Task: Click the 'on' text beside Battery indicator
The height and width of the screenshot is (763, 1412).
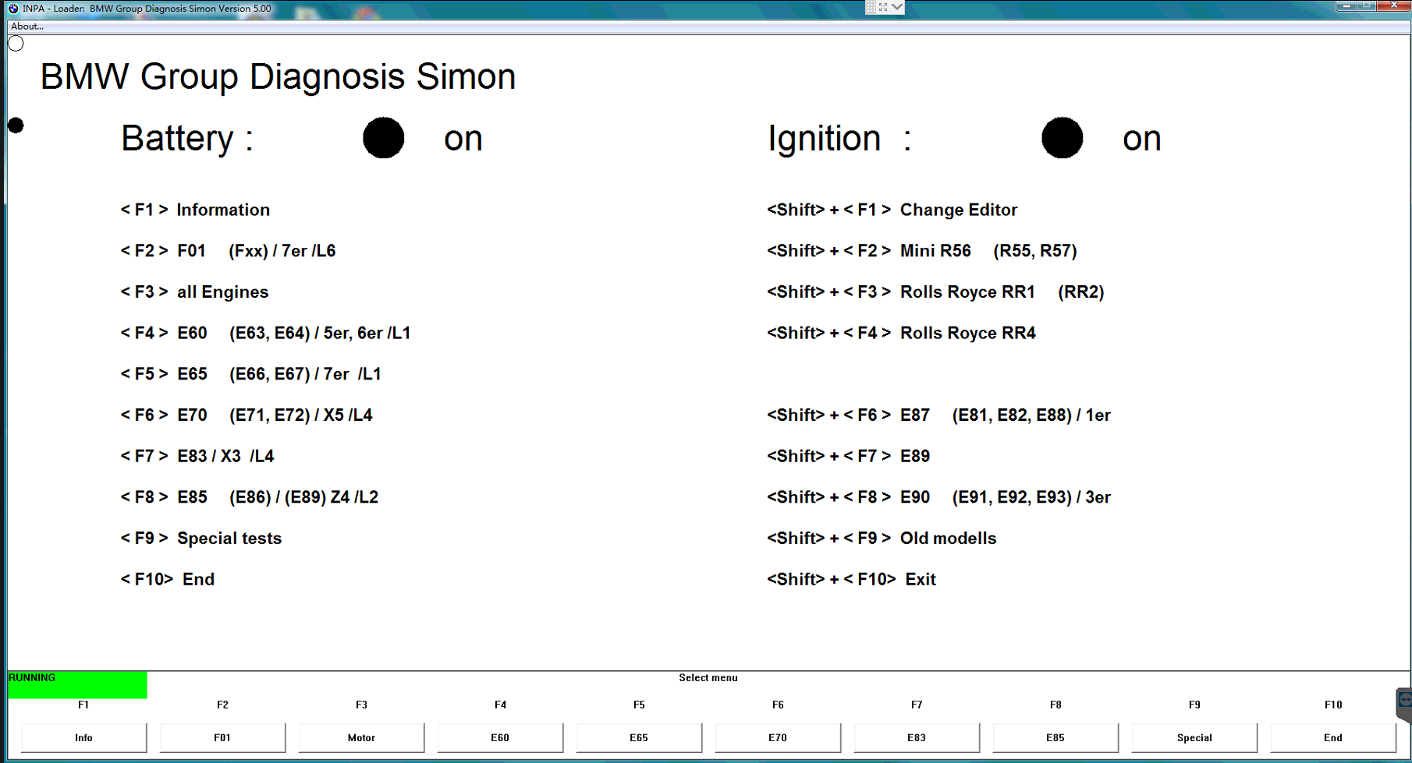Action: point(463,140)
